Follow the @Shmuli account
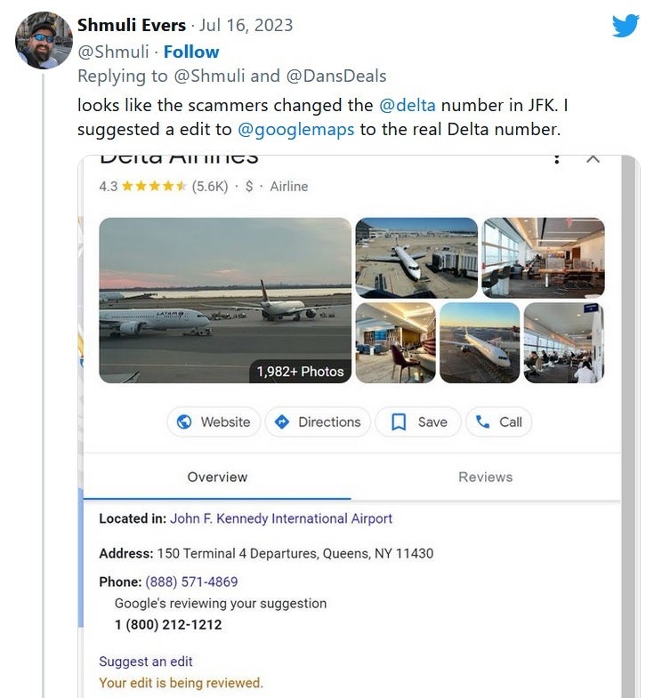 (191, 52)
